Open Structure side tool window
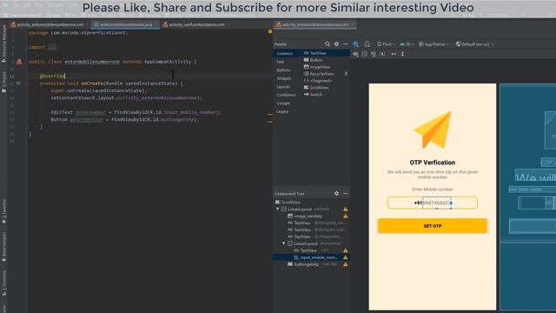Viewport: 556px width, 313px height. pos(3,283)
